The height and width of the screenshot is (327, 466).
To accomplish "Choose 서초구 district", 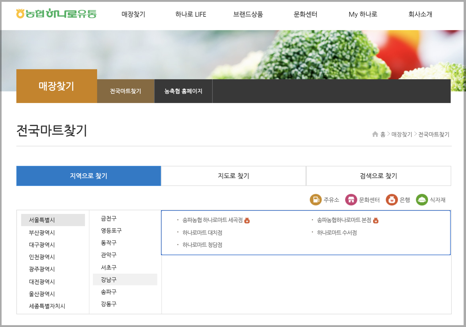I will pyautogui.click(x=108, y=268).
